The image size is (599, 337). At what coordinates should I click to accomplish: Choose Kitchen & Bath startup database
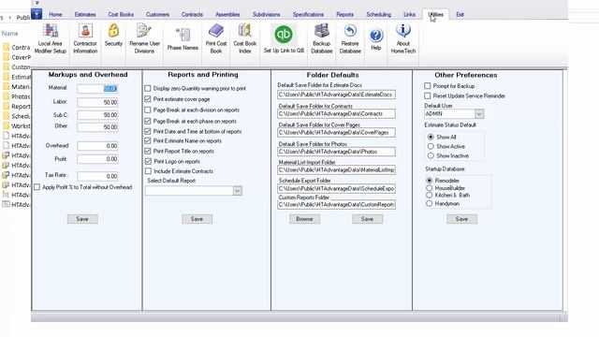click(x=430, y=196)
